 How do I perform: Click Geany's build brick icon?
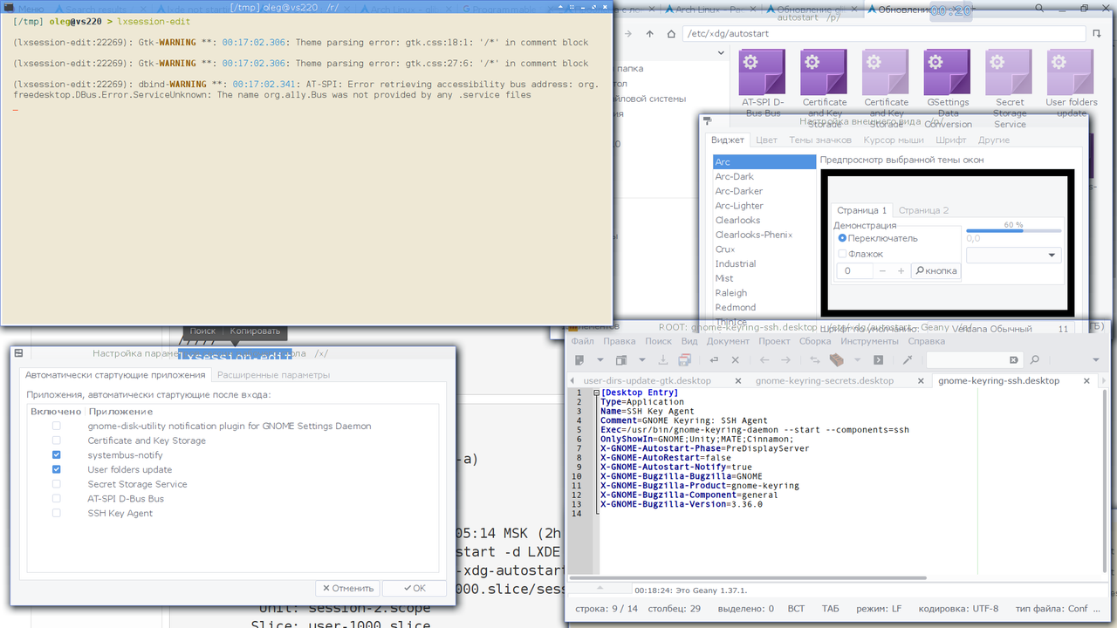pyautogui.click(x=836, y=359)
